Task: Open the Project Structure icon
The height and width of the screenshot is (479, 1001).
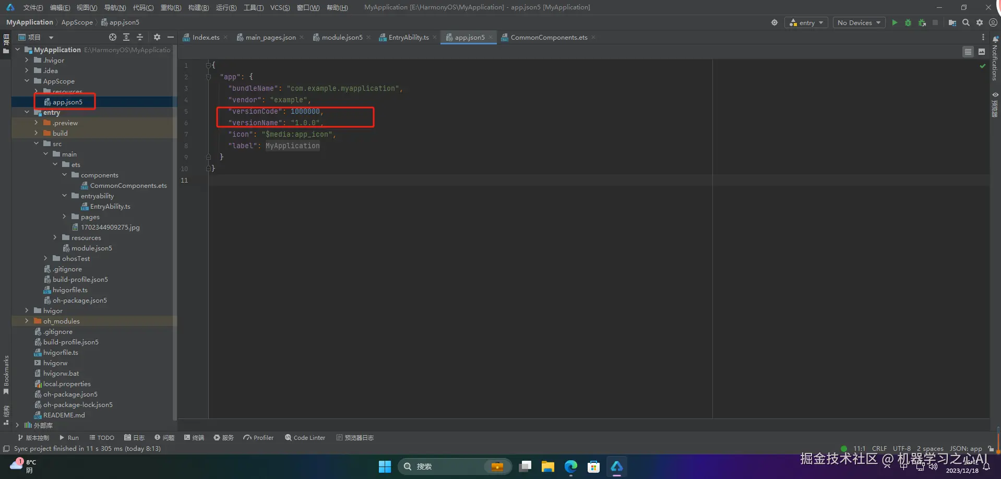Action: [952, 22]
